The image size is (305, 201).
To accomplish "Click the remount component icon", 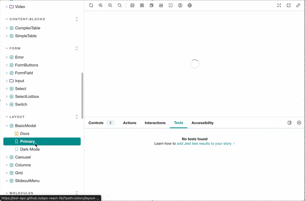I will click(x=91, y=5).
